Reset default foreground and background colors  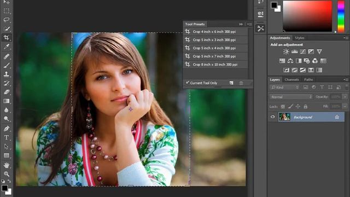tap(3, 181)
